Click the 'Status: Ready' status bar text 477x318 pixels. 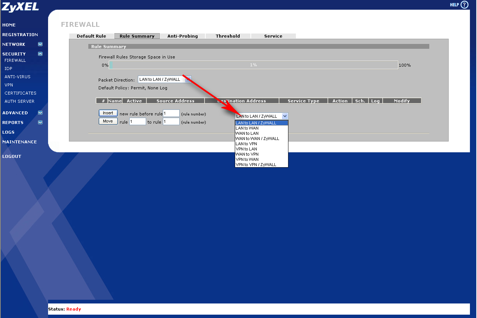pos(64,309)
